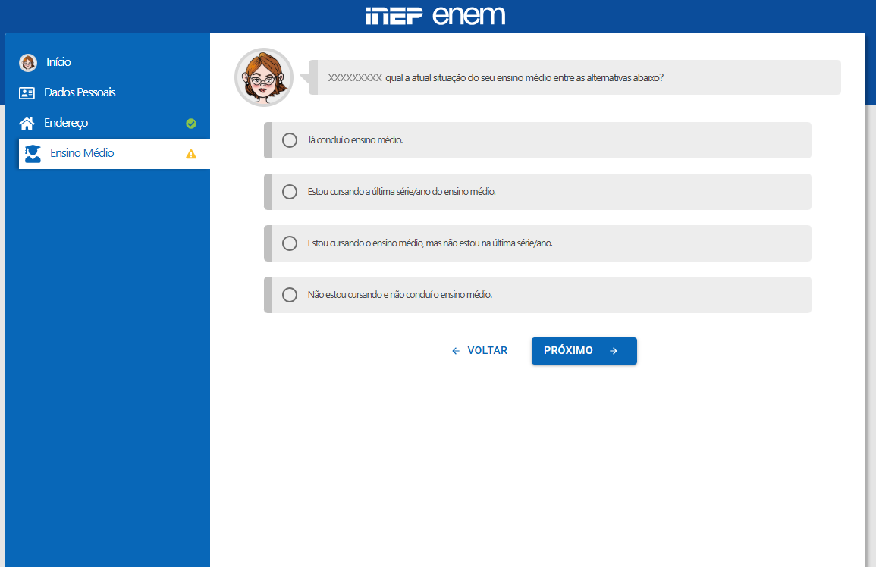
Task: Click the Ensino Médio graduation cap icon
Action: (32, 153)
